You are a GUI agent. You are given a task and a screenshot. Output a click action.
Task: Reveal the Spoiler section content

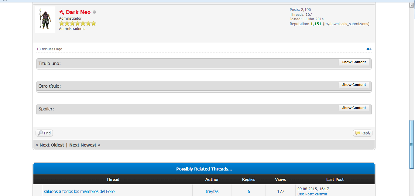[354, 108]
